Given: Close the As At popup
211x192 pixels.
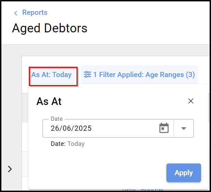Looking at the screenshot, I should pyautogui.click(x=191, y=101).
